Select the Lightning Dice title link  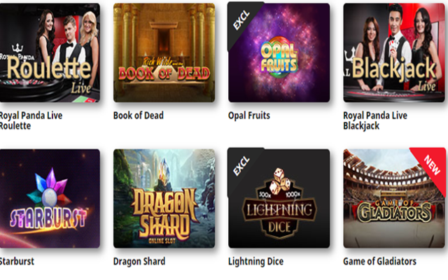click(x=255, y=261)
